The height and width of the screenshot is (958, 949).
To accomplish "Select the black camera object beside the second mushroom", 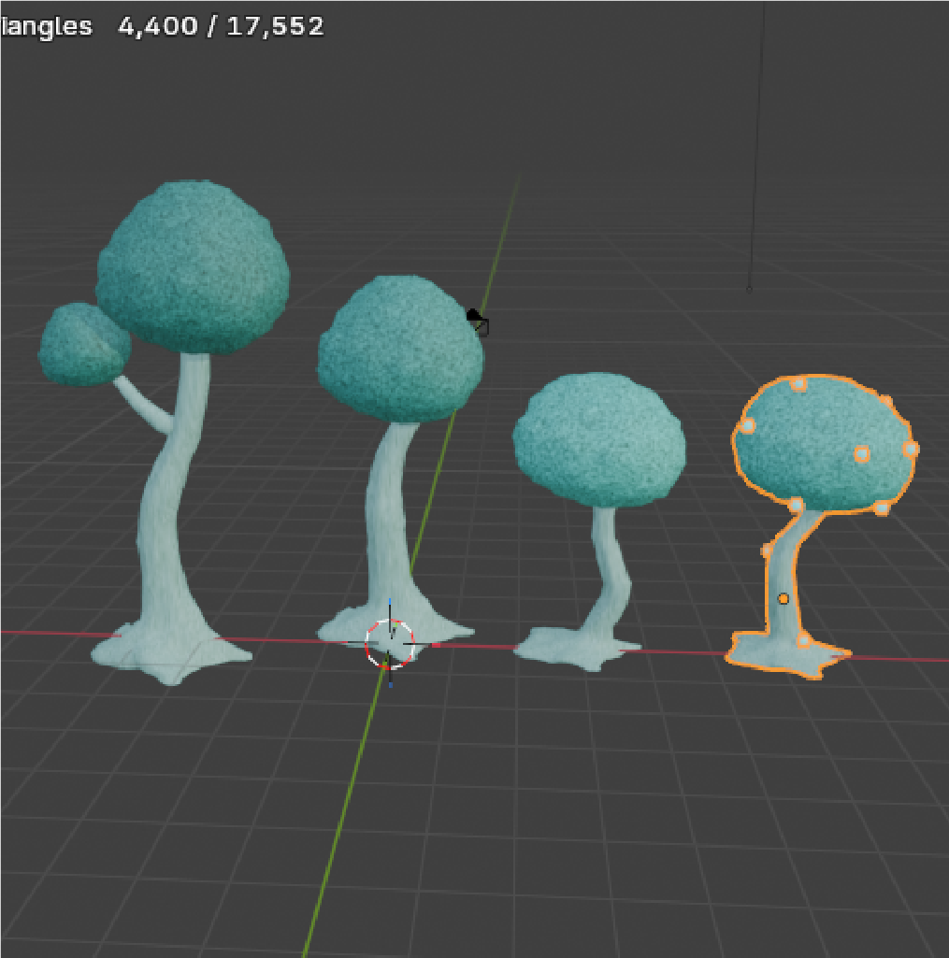I will tap(478, 322).
